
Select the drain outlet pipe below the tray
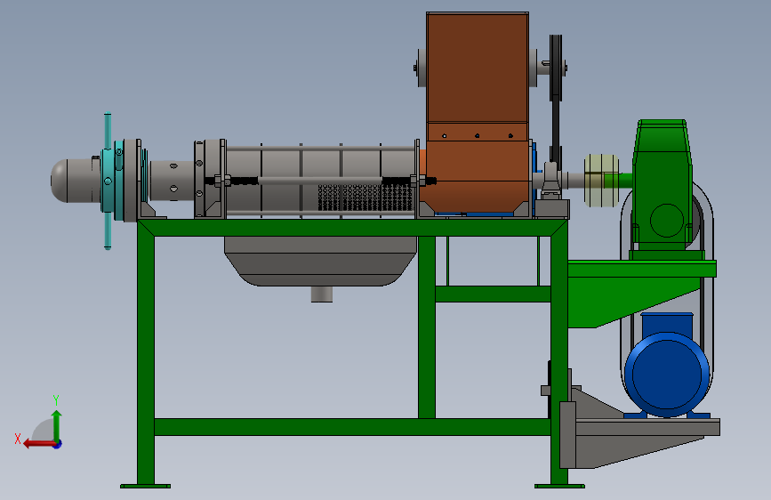(x=322, y=294)
